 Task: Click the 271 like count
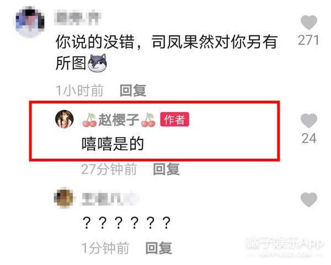pos(308,40)
